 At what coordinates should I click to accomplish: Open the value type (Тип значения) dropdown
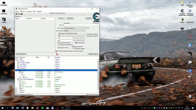coord(74,31)
